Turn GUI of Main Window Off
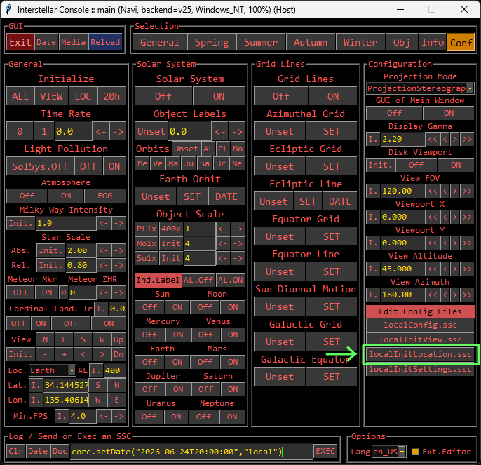Screen dimensions: 481x465 (394, 113)
